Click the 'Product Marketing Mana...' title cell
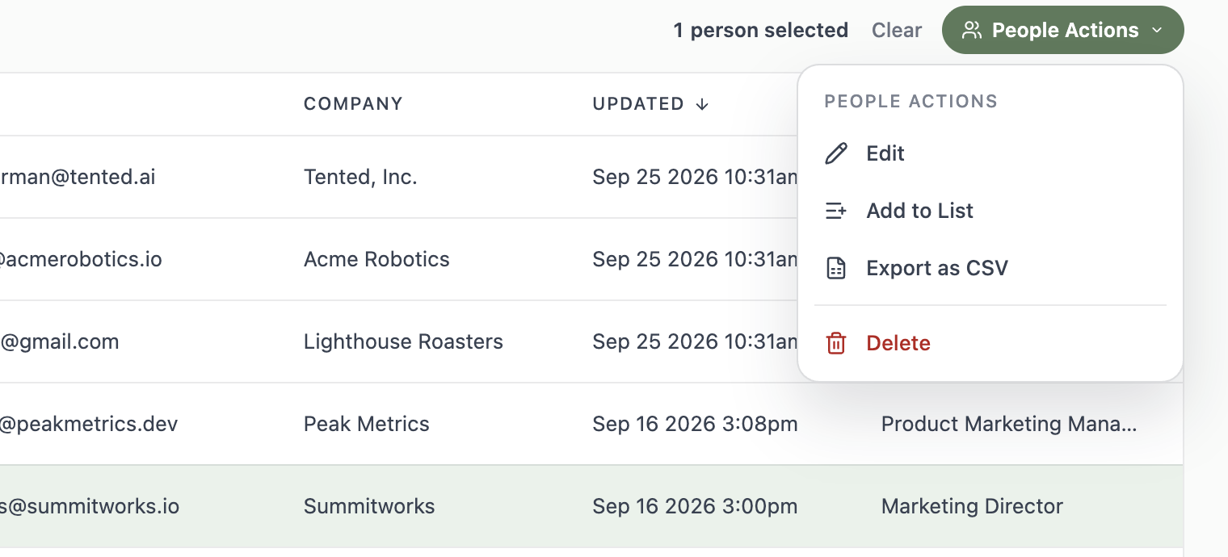Screen dimensions: 1228x557 tap(1009, 424)
